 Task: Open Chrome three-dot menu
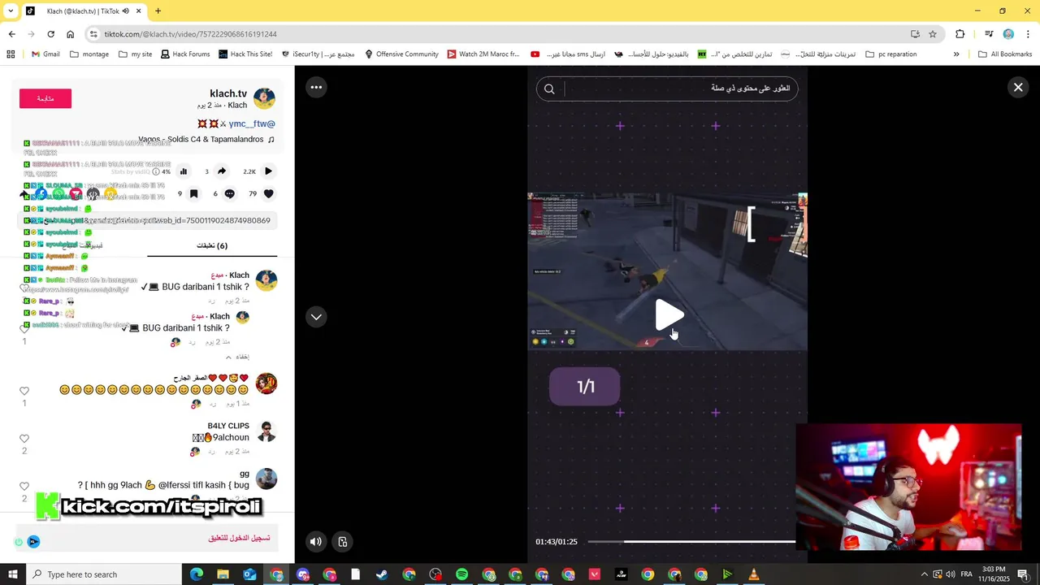click(x=1029, y=34)
